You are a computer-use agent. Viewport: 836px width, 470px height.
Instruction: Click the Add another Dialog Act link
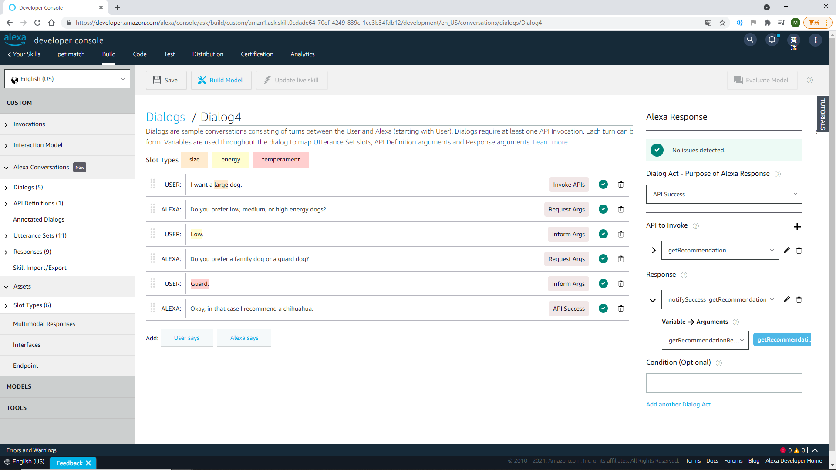coord(678,404)
